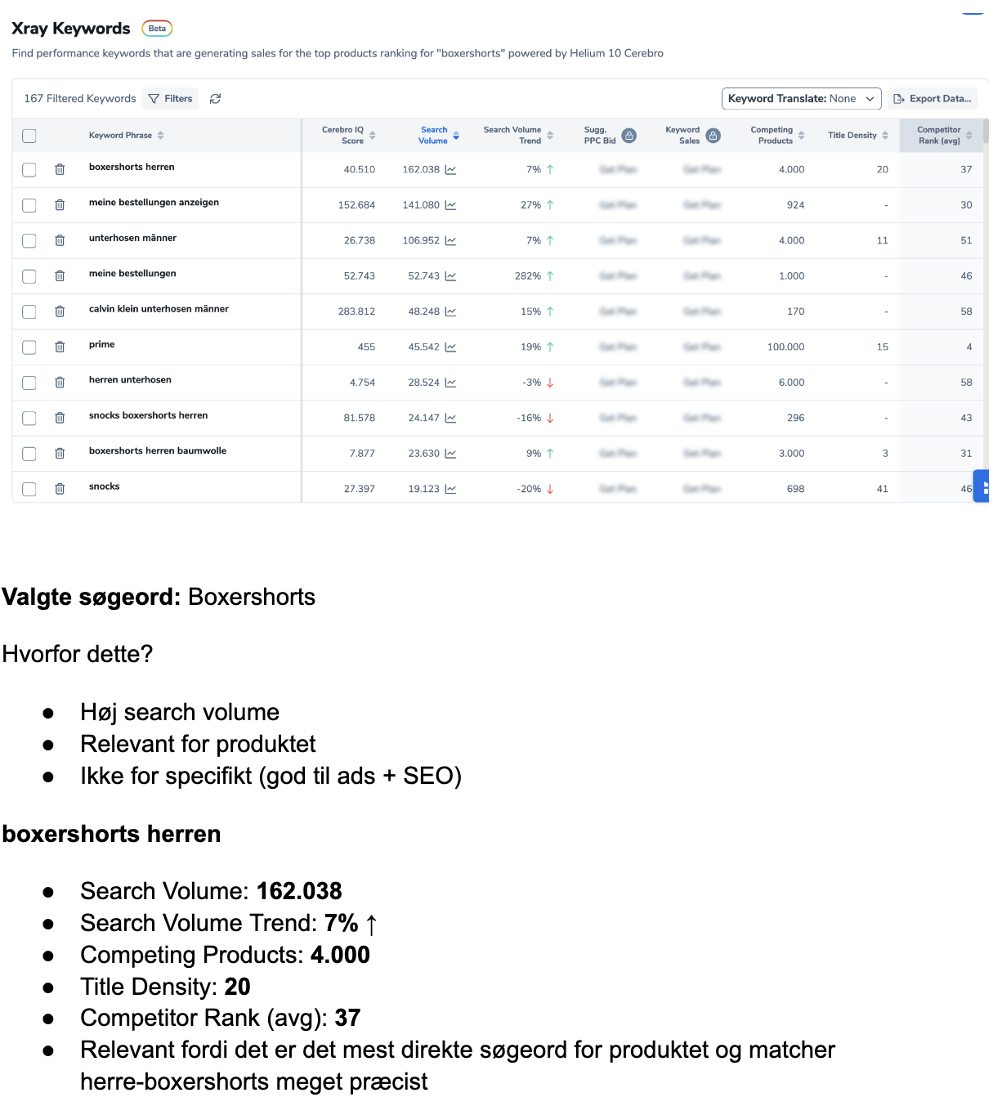The width and height of the screenshot is (1002, 1115).
Task: Tick the 'snocks boxershorts herren' checkbox
Action: [x=29, y=418]
